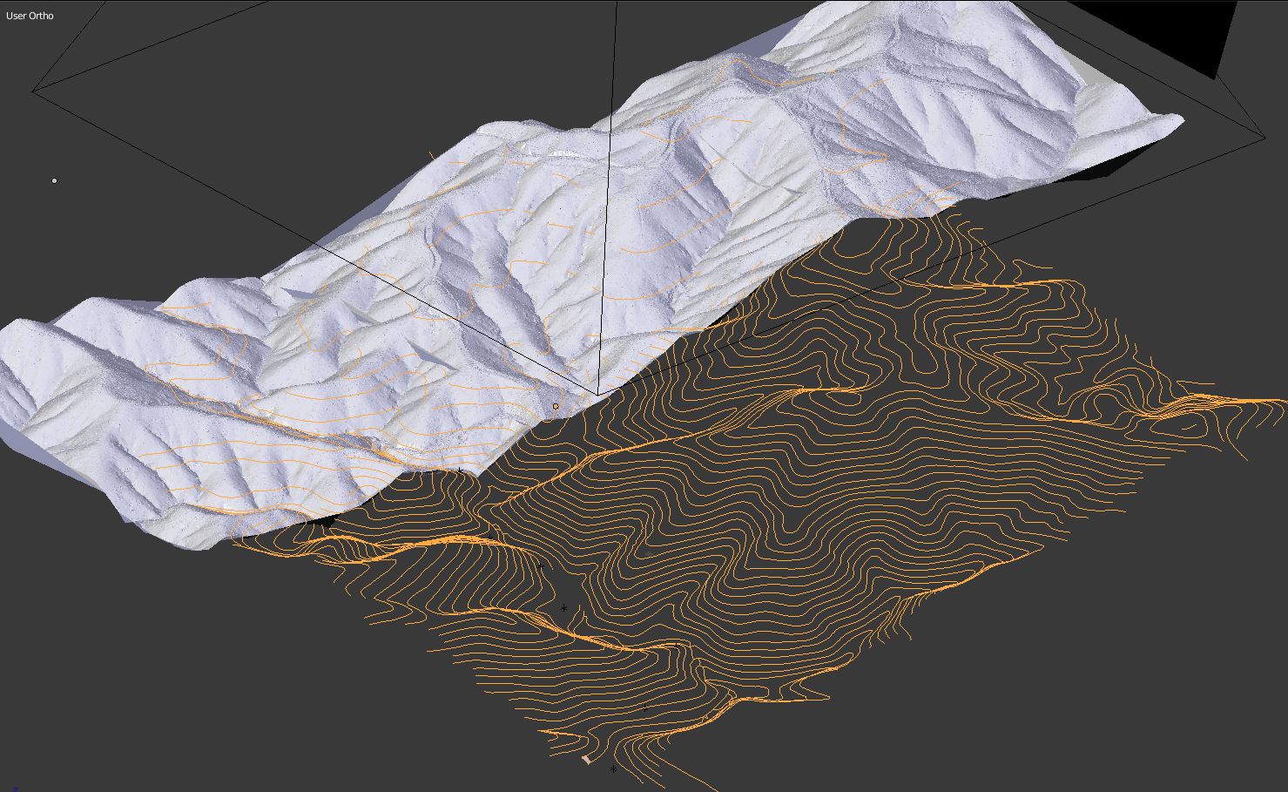Select the asterisk empty touching the terrain's edge
Viewport: 1288px width, 792px height.
click(x=460, y=470)
